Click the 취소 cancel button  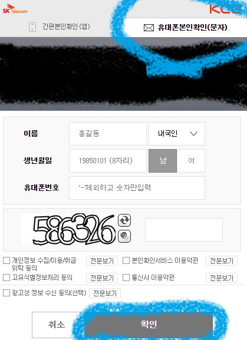57,325
